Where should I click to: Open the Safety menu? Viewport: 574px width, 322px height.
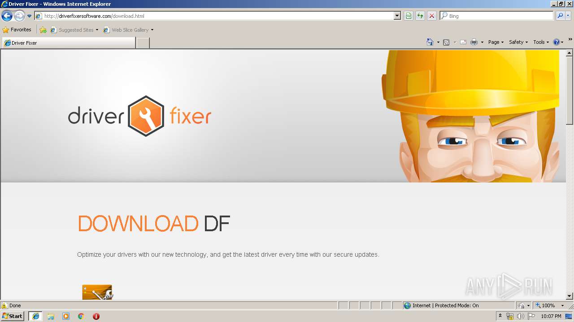click(518, 42)
